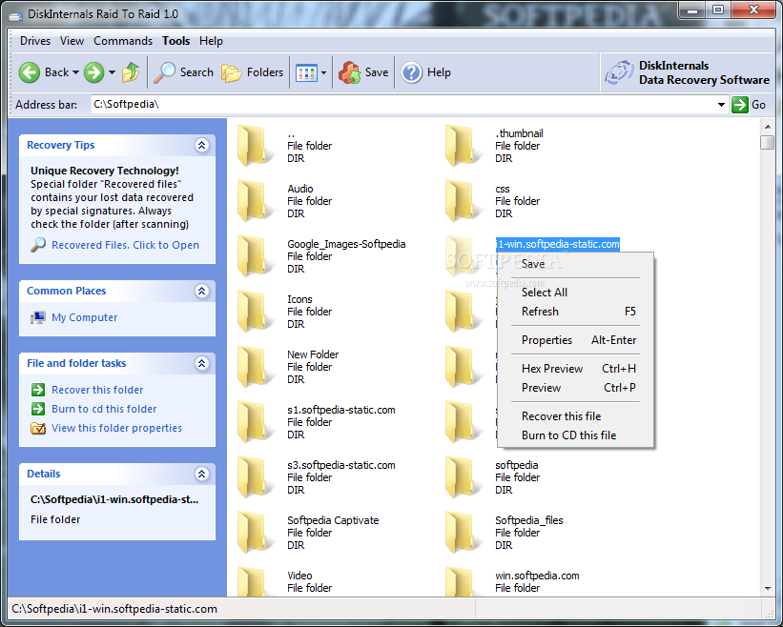Screen dimensions: 783x627
Task: Collapse the Recovery Tips panel
Action: [202, 145]
